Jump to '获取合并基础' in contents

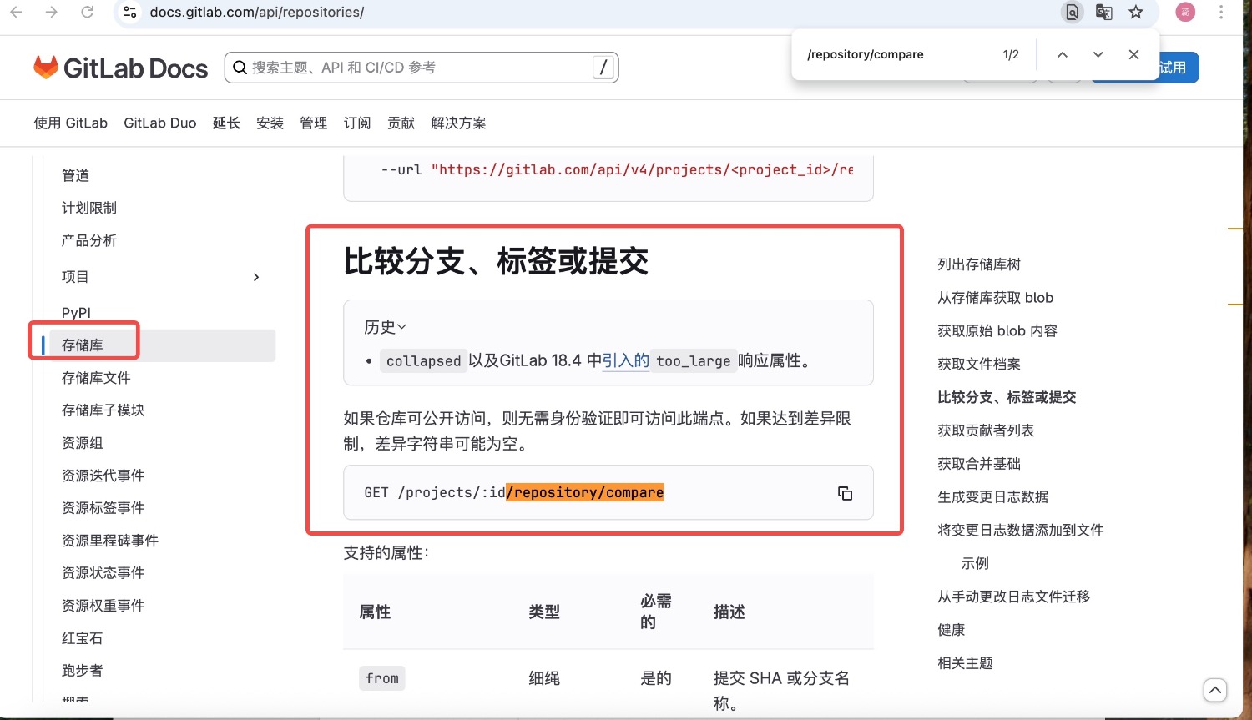click(979, 464)
